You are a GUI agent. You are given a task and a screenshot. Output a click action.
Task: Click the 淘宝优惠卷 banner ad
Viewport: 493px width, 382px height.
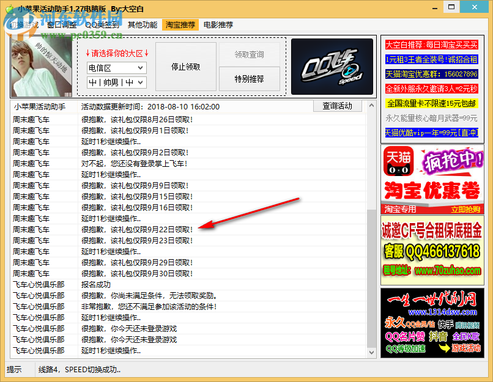432,179
